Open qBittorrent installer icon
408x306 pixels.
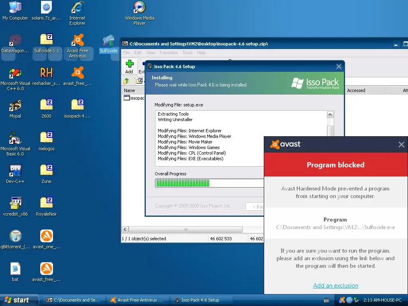coord(15,239)
